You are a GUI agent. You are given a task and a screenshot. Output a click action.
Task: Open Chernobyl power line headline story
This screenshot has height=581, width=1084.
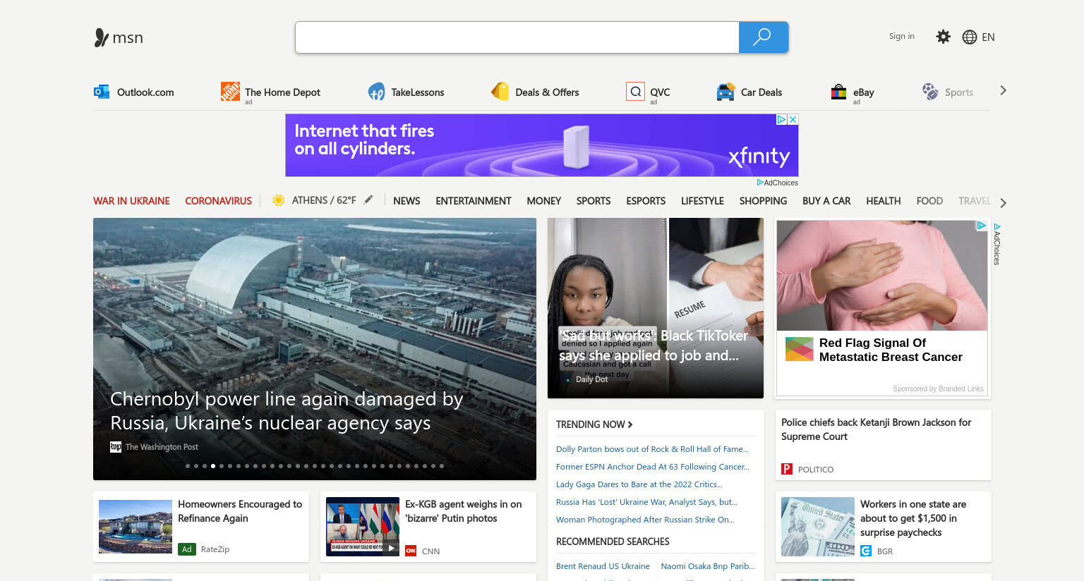click(x=287, y=411)
